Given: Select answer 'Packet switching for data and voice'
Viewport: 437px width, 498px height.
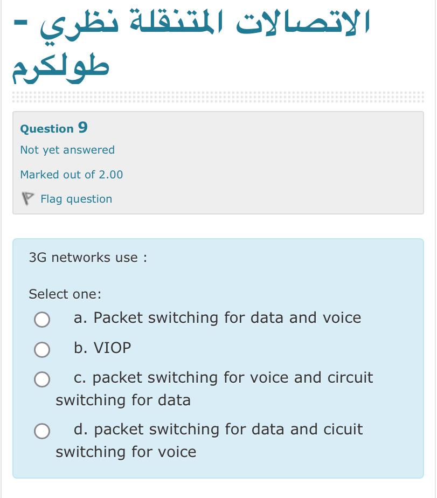Looking at the screenshot, I should (217, 318).
